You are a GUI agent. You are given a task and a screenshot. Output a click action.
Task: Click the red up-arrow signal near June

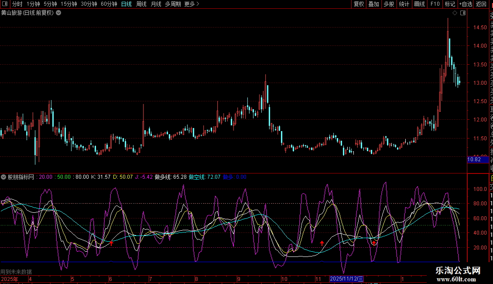pos(111,243)
